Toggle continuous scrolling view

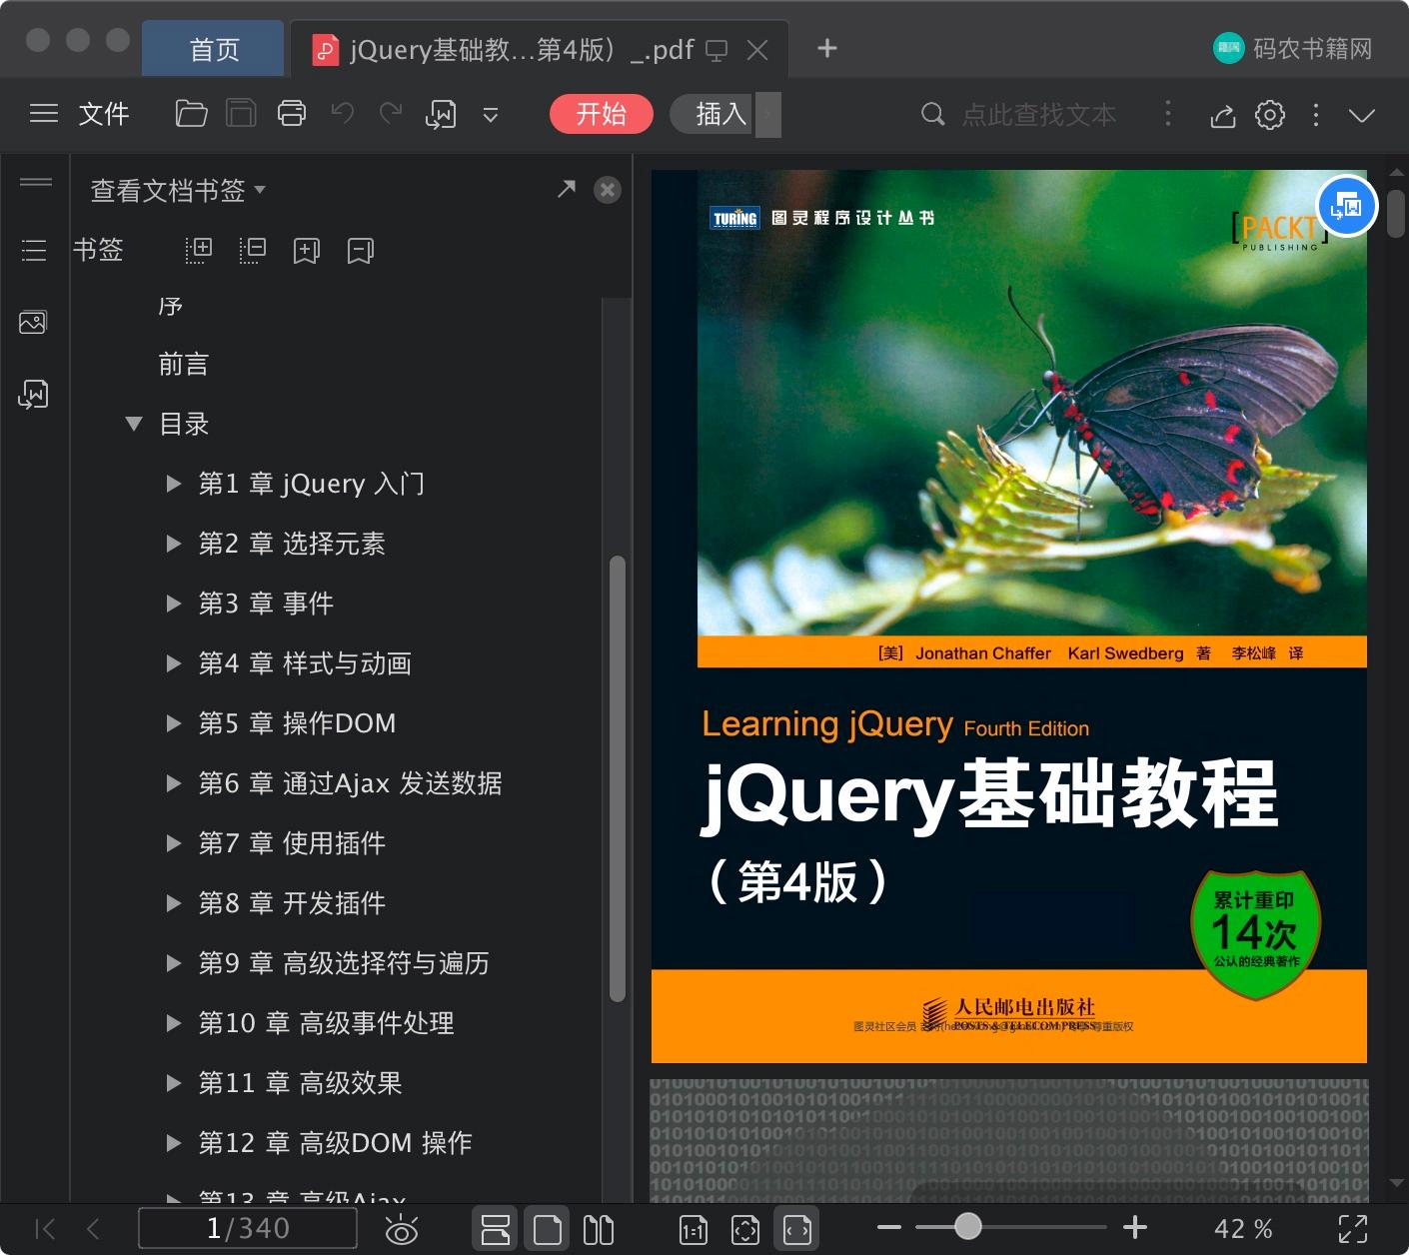(x=496, y=1229)
